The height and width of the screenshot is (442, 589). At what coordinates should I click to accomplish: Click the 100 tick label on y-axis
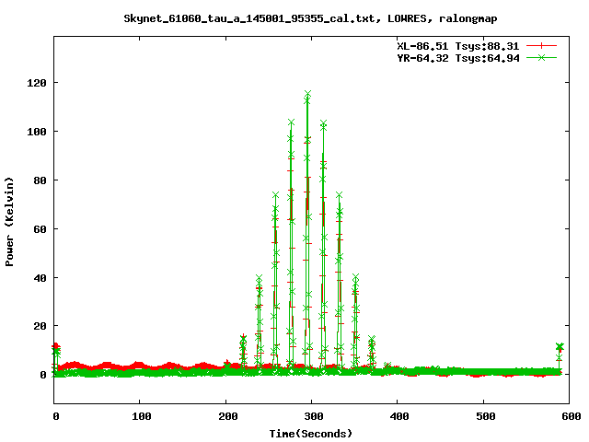click(37, 132)
